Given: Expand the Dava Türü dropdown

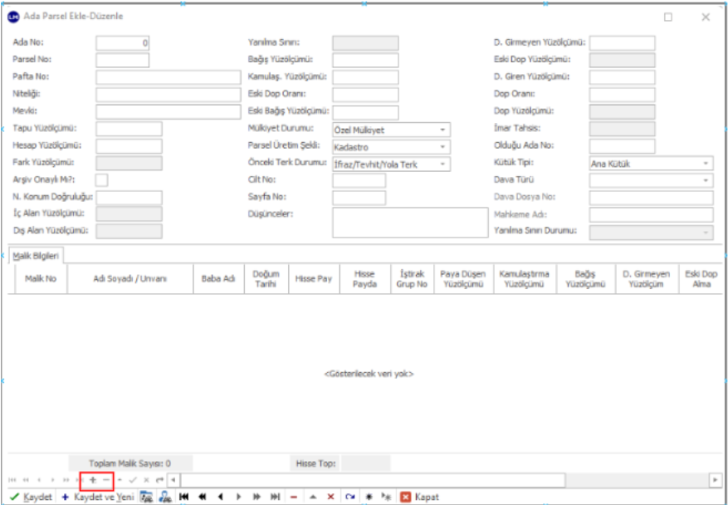Looking at the screenshot, I should pyautogui.click(x=706, y=180).
